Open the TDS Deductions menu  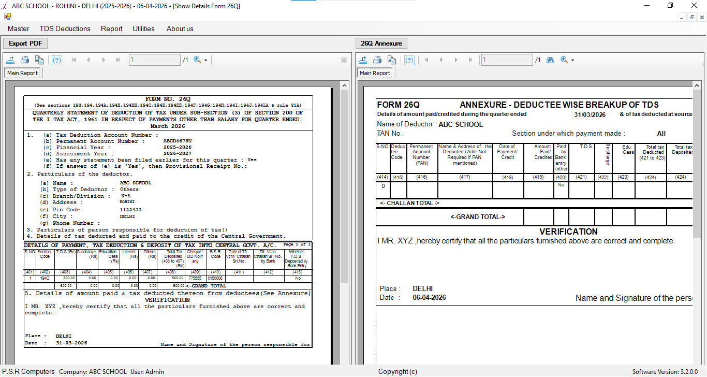click(x=65, y=28)
